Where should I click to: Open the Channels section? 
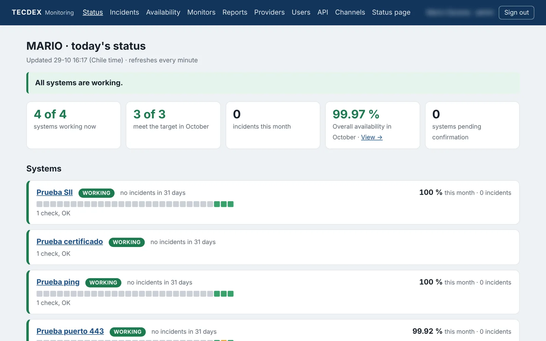coord(350,12)
